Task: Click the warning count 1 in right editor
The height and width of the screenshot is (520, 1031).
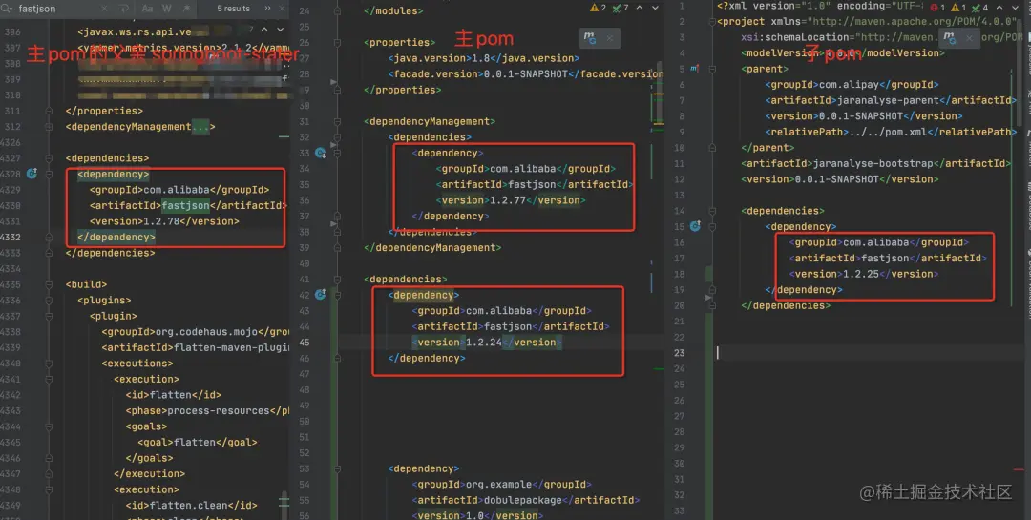Action: 958,8
